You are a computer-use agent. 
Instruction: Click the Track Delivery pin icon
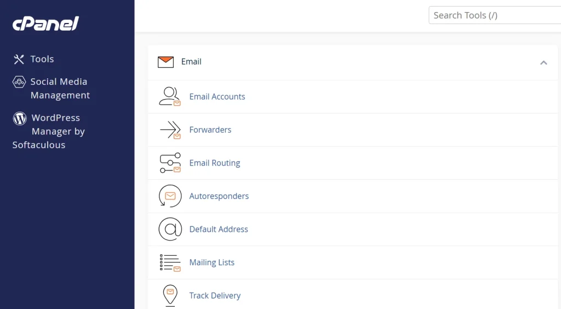(170, 295)
